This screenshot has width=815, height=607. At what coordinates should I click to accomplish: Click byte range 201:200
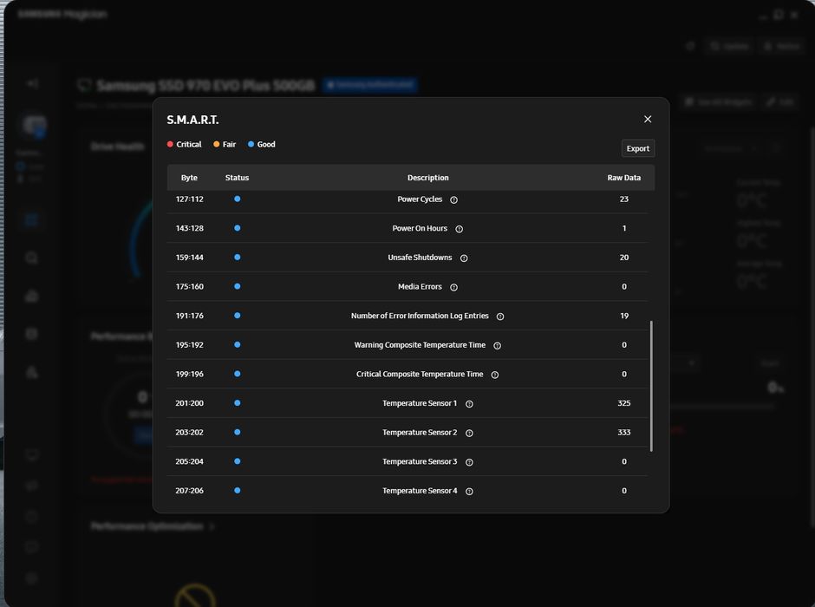(189, 402)
